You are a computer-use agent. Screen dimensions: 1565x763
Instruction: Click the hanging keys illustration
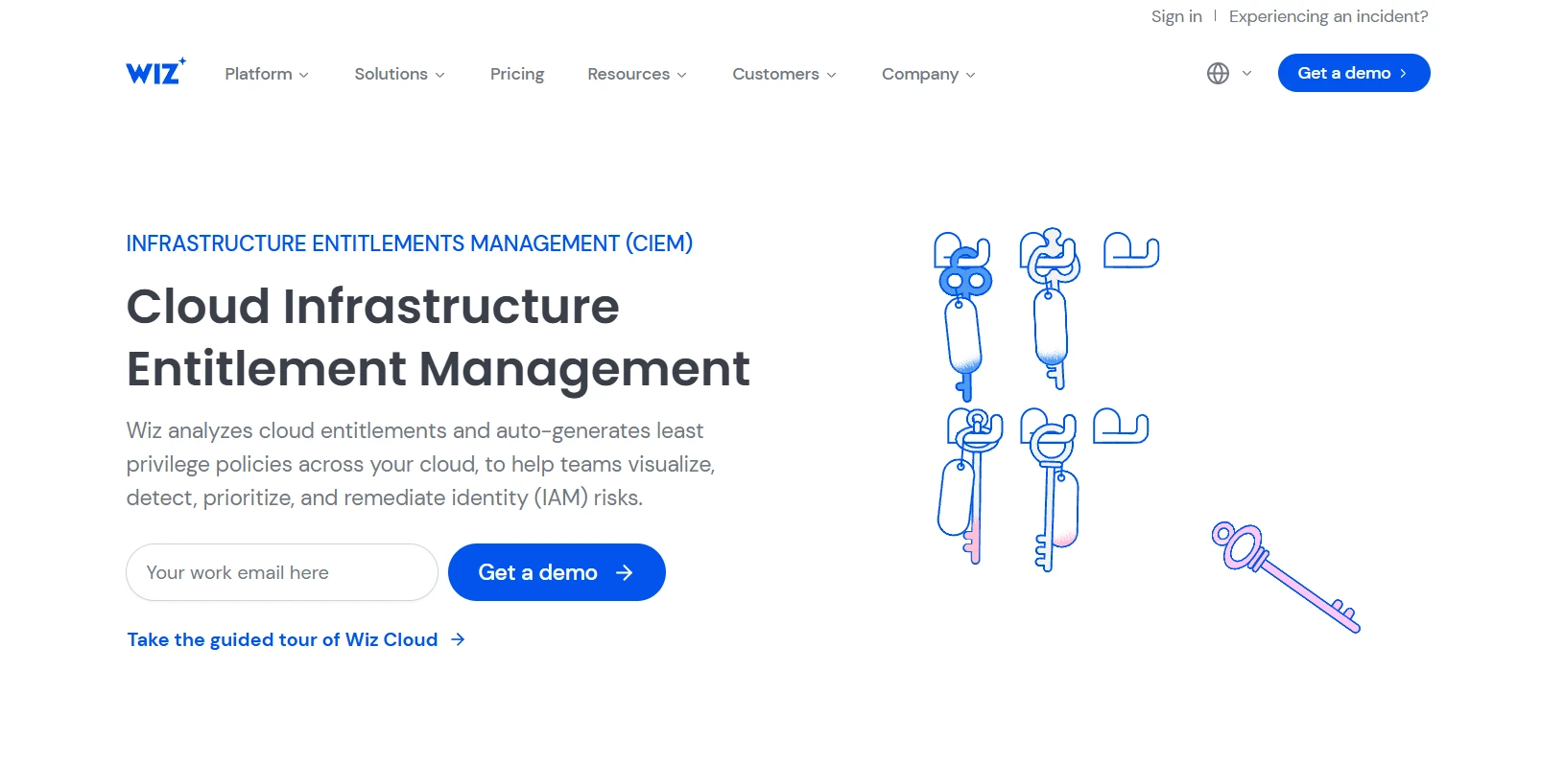pos(1046,400)
